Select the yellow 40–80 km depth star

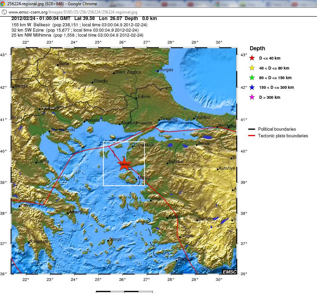pos(252,68)
